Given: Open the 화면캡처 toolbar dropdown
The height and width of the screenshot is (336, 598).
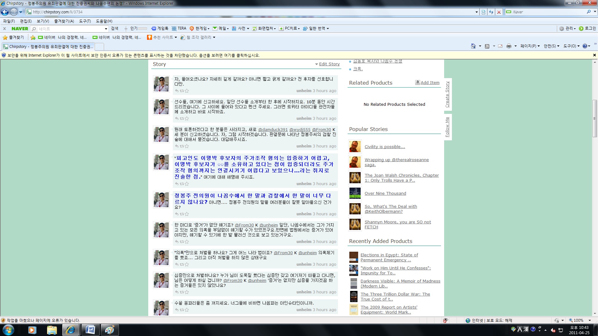Looking at the screenshot, I should [264, 29].
